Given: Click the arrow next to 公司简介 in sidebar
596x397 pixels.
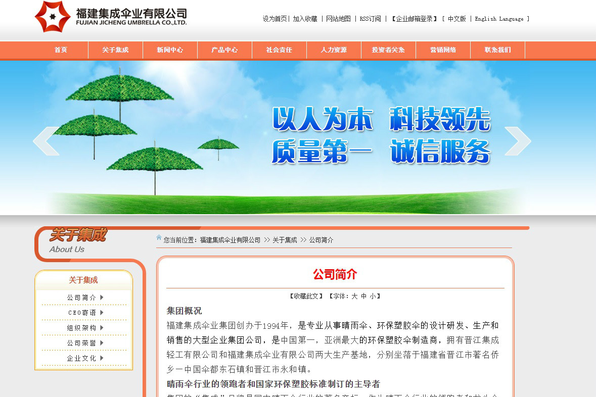Looking at the screenshot, I should pos(102,297).
